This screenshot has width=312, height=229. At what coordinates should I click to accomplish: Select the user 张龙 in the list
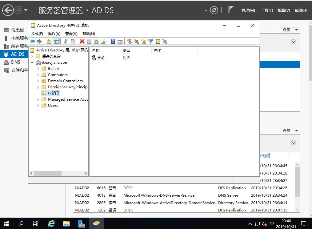pos(101,57)
